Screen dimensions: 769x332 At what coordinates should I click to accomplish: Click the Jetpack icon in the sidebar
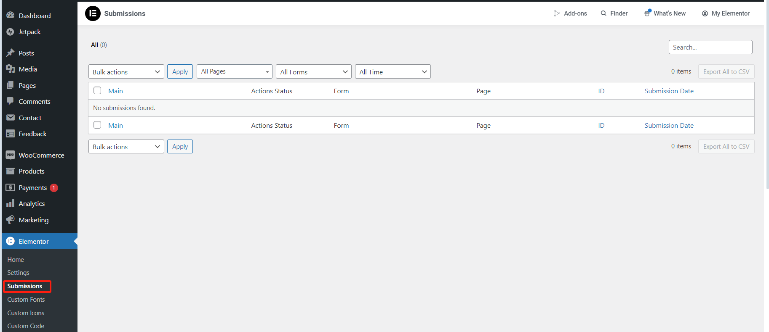coord(11,32)
